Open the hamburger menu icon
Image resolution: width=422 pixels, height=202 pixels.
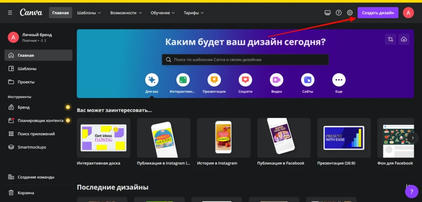10,13
